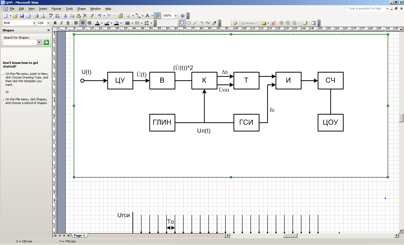
Task: Open the File menu
Action: click(x=12, y=9)
